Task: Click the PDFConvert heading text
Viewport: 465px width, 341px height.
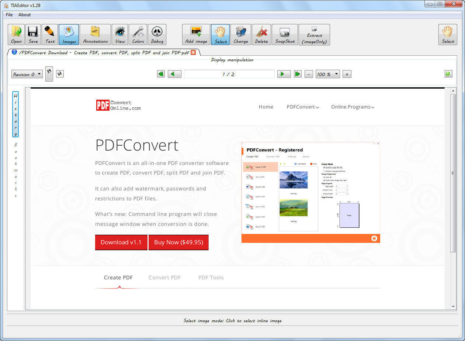Action: (137, 145)
